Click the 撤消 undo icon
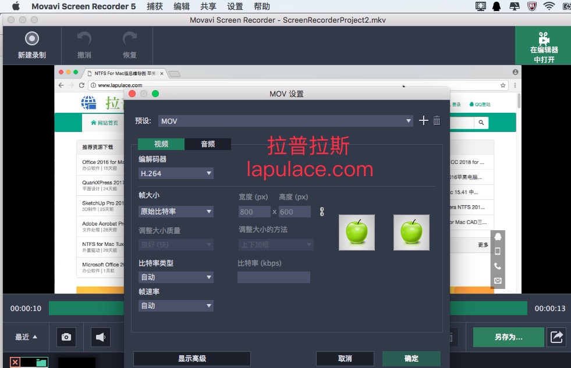Viewport: 571px width, 368px height. [x=84, y=38]
